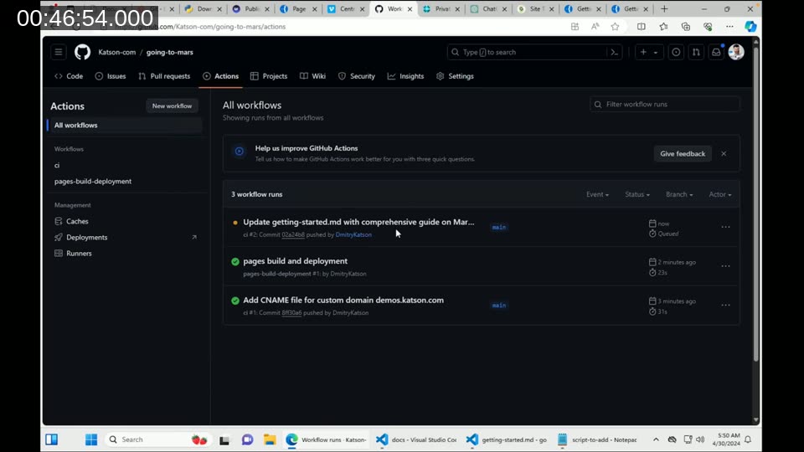
Task: Open the command palette icon in search bar
Action: click(x=614, y=52)
